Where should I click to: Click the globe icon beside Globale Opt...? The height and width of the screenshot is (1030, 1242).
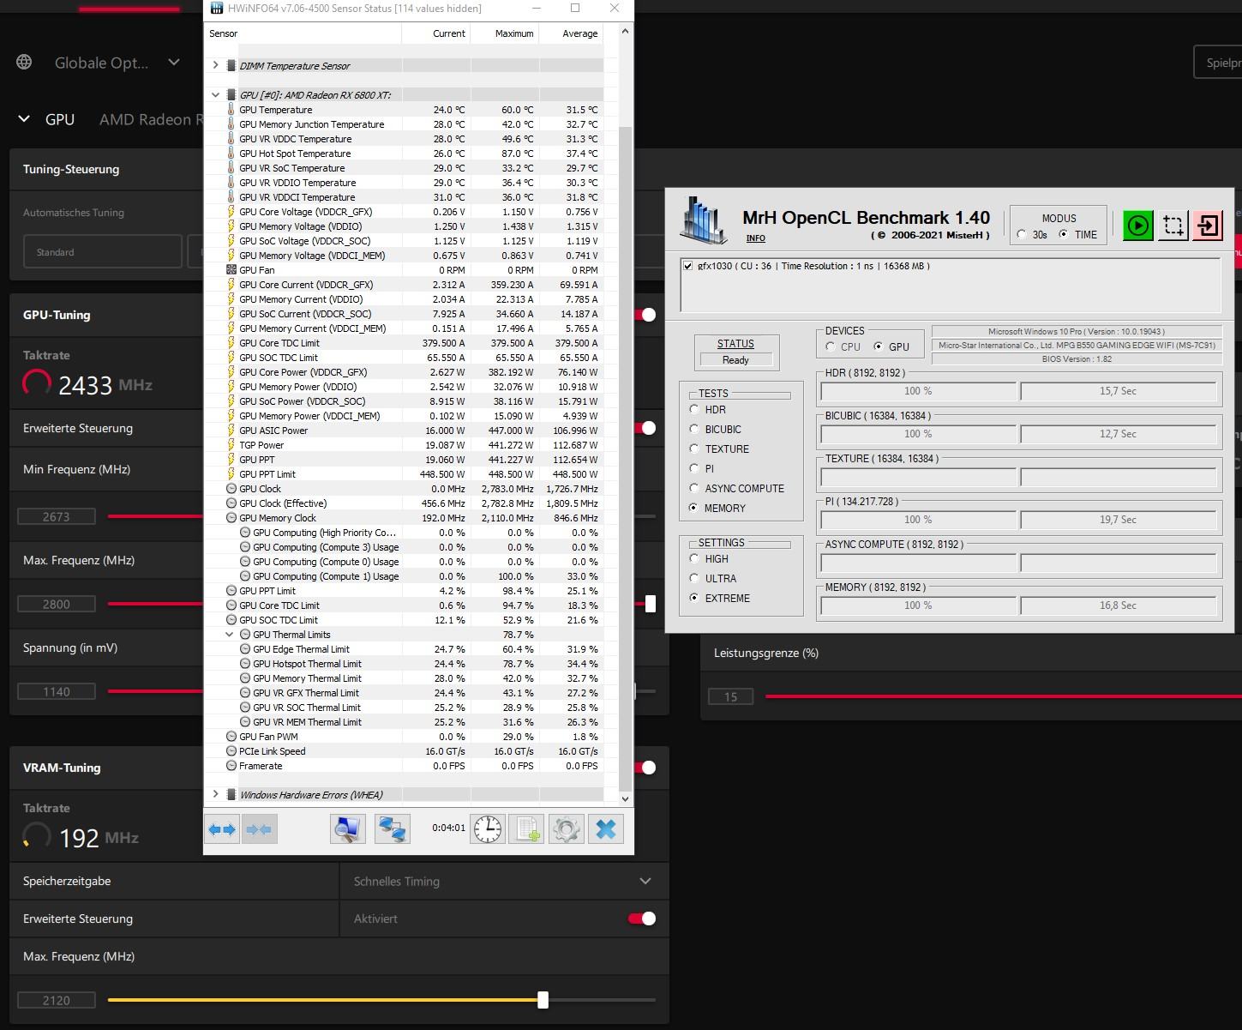[x=25, y=63]
